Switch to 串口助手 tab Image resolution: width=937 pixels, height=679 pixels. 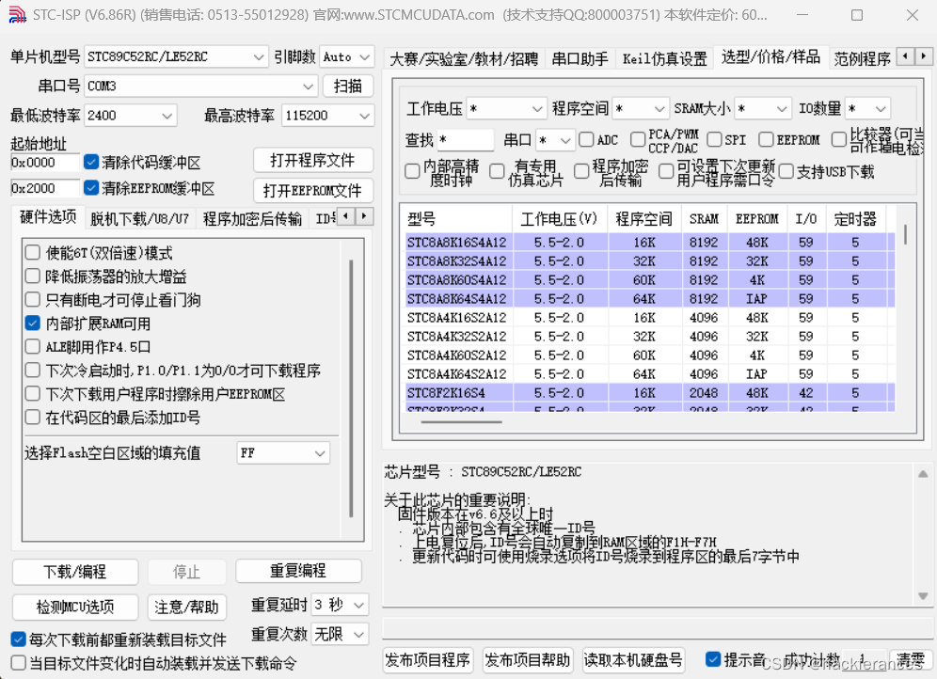[580, 58]
